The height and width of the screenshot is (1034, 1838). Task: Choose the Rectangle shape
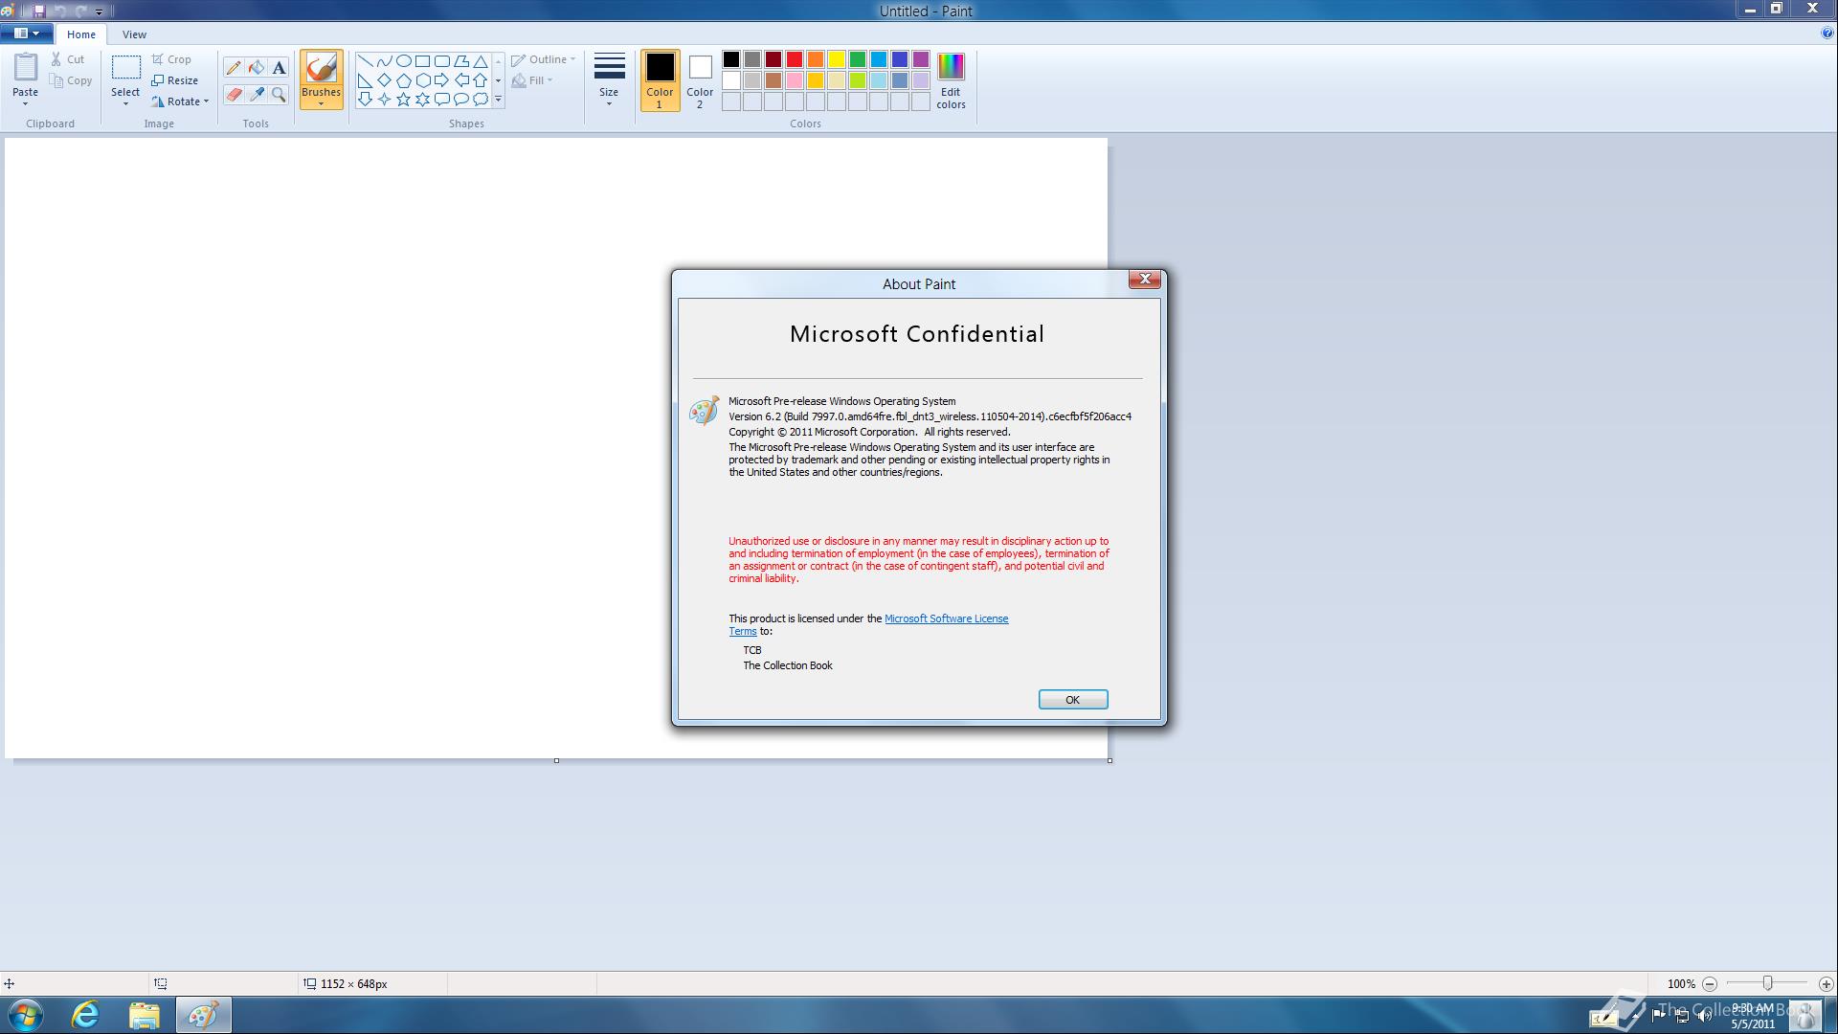click(x=423, y=60)
